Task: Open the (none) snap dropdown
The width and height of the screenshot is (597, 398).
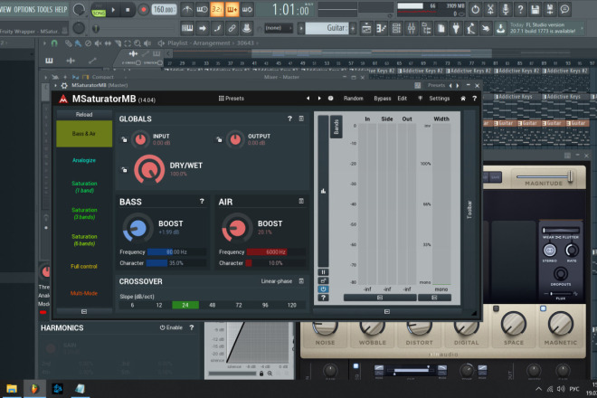Action: [279, 28]
